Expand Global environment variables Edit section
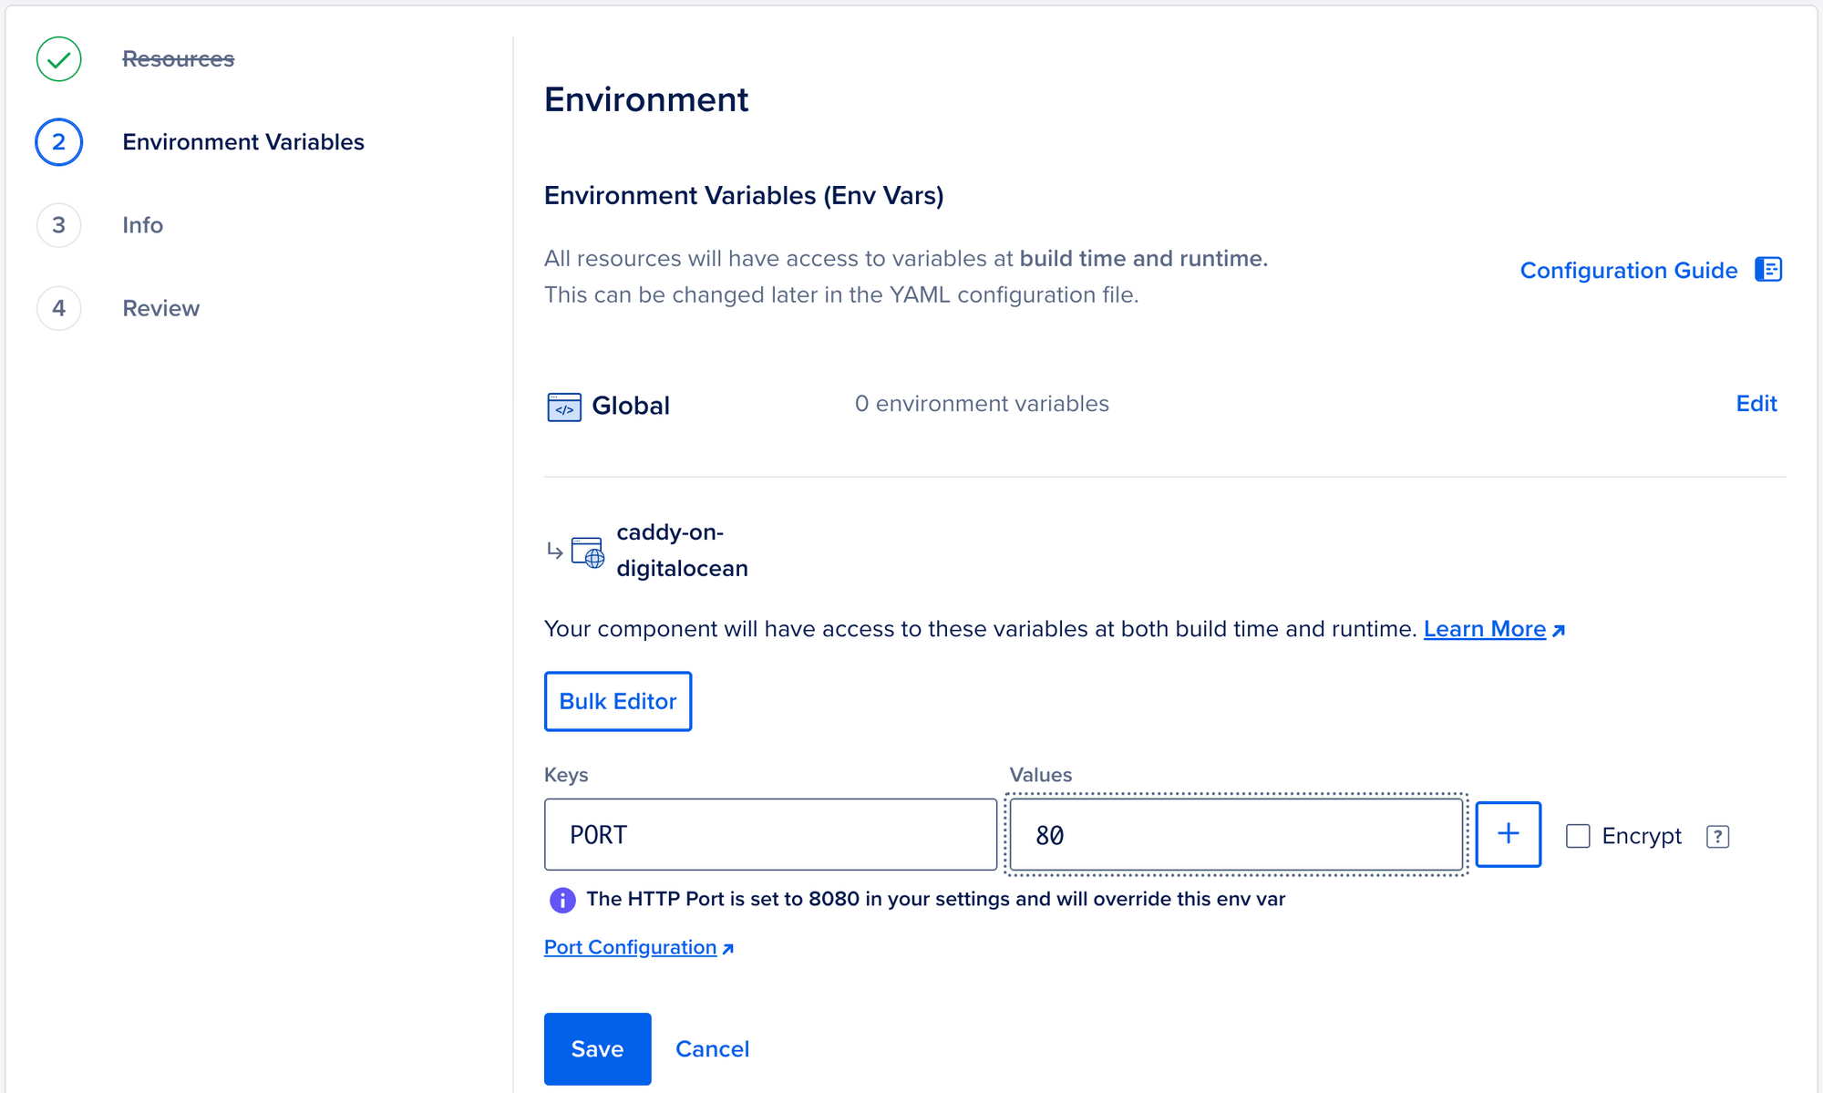1823x1093 pixels. [x=1758, y=403]
